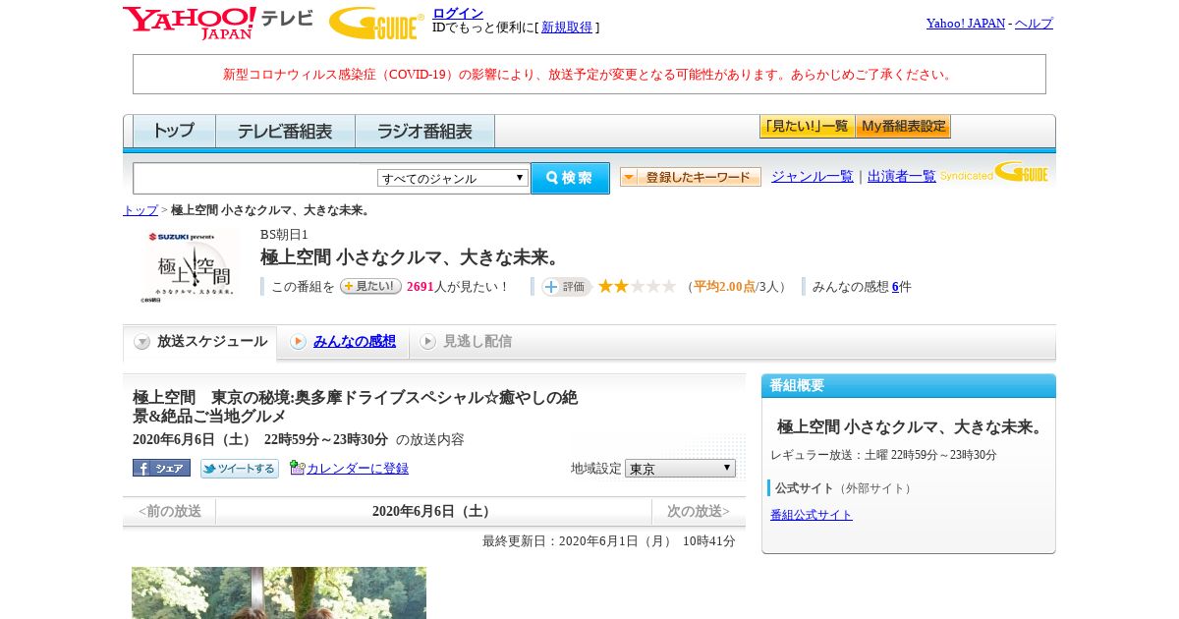This screenshot has width=1179, height=619.
Task: Click the Twitter ツイートする button
Action: pyautogui.click(x=240, y=469)
